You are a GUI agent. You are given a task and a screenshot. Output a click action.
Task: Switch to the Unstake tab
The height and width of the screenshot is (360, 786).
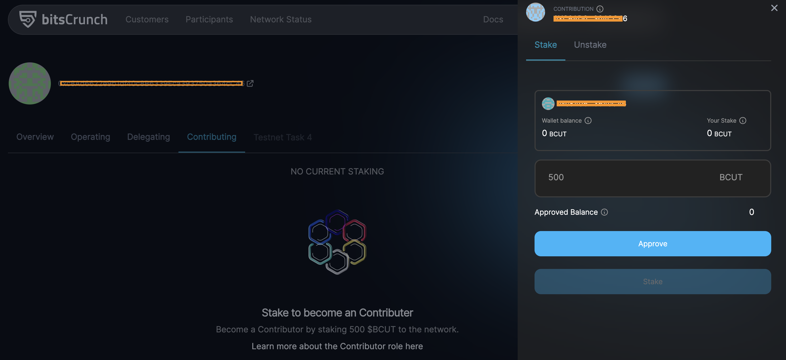point(590,45)
